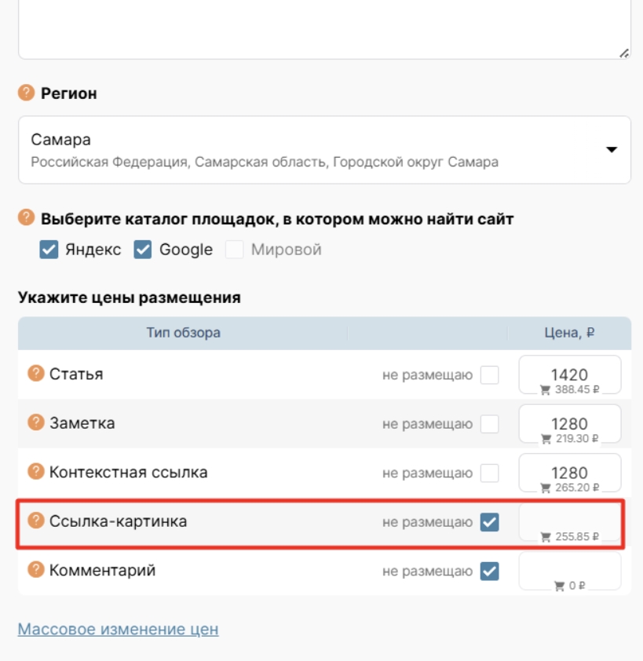Screen dimensions: 643x661
Task: Open the Массовое изменение цен link
Action: [x=118, y=629]
